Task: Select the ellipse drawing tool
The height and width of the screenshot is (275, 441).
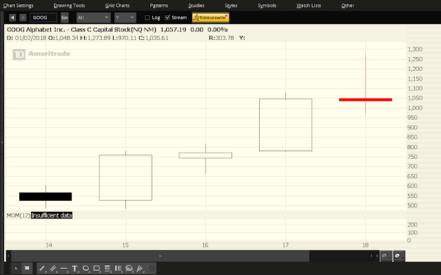Action: pyautogui.click(x=85, y=269)
